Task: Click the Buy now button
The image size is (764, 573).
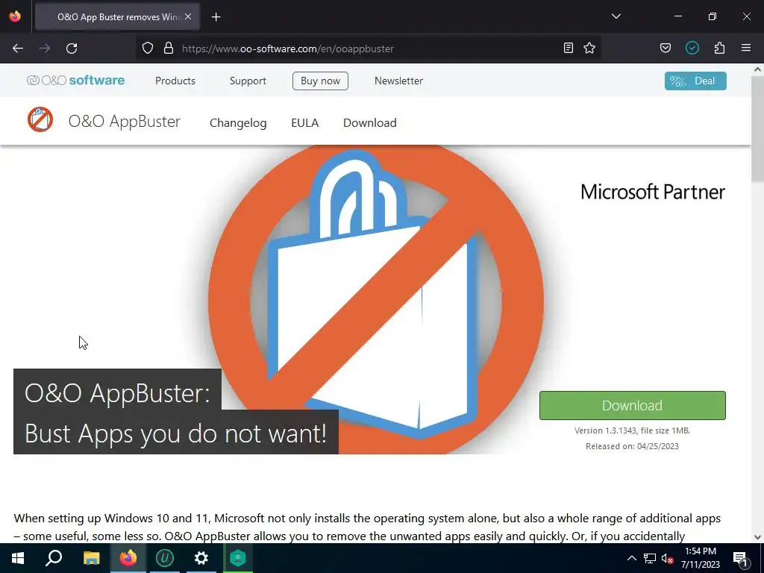Action: pos(320,81)
